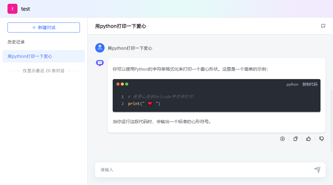The width and height of the screenshot is (333, 185).
Task: Click the robot assistant avatar
Action: [x=100, y=63]
